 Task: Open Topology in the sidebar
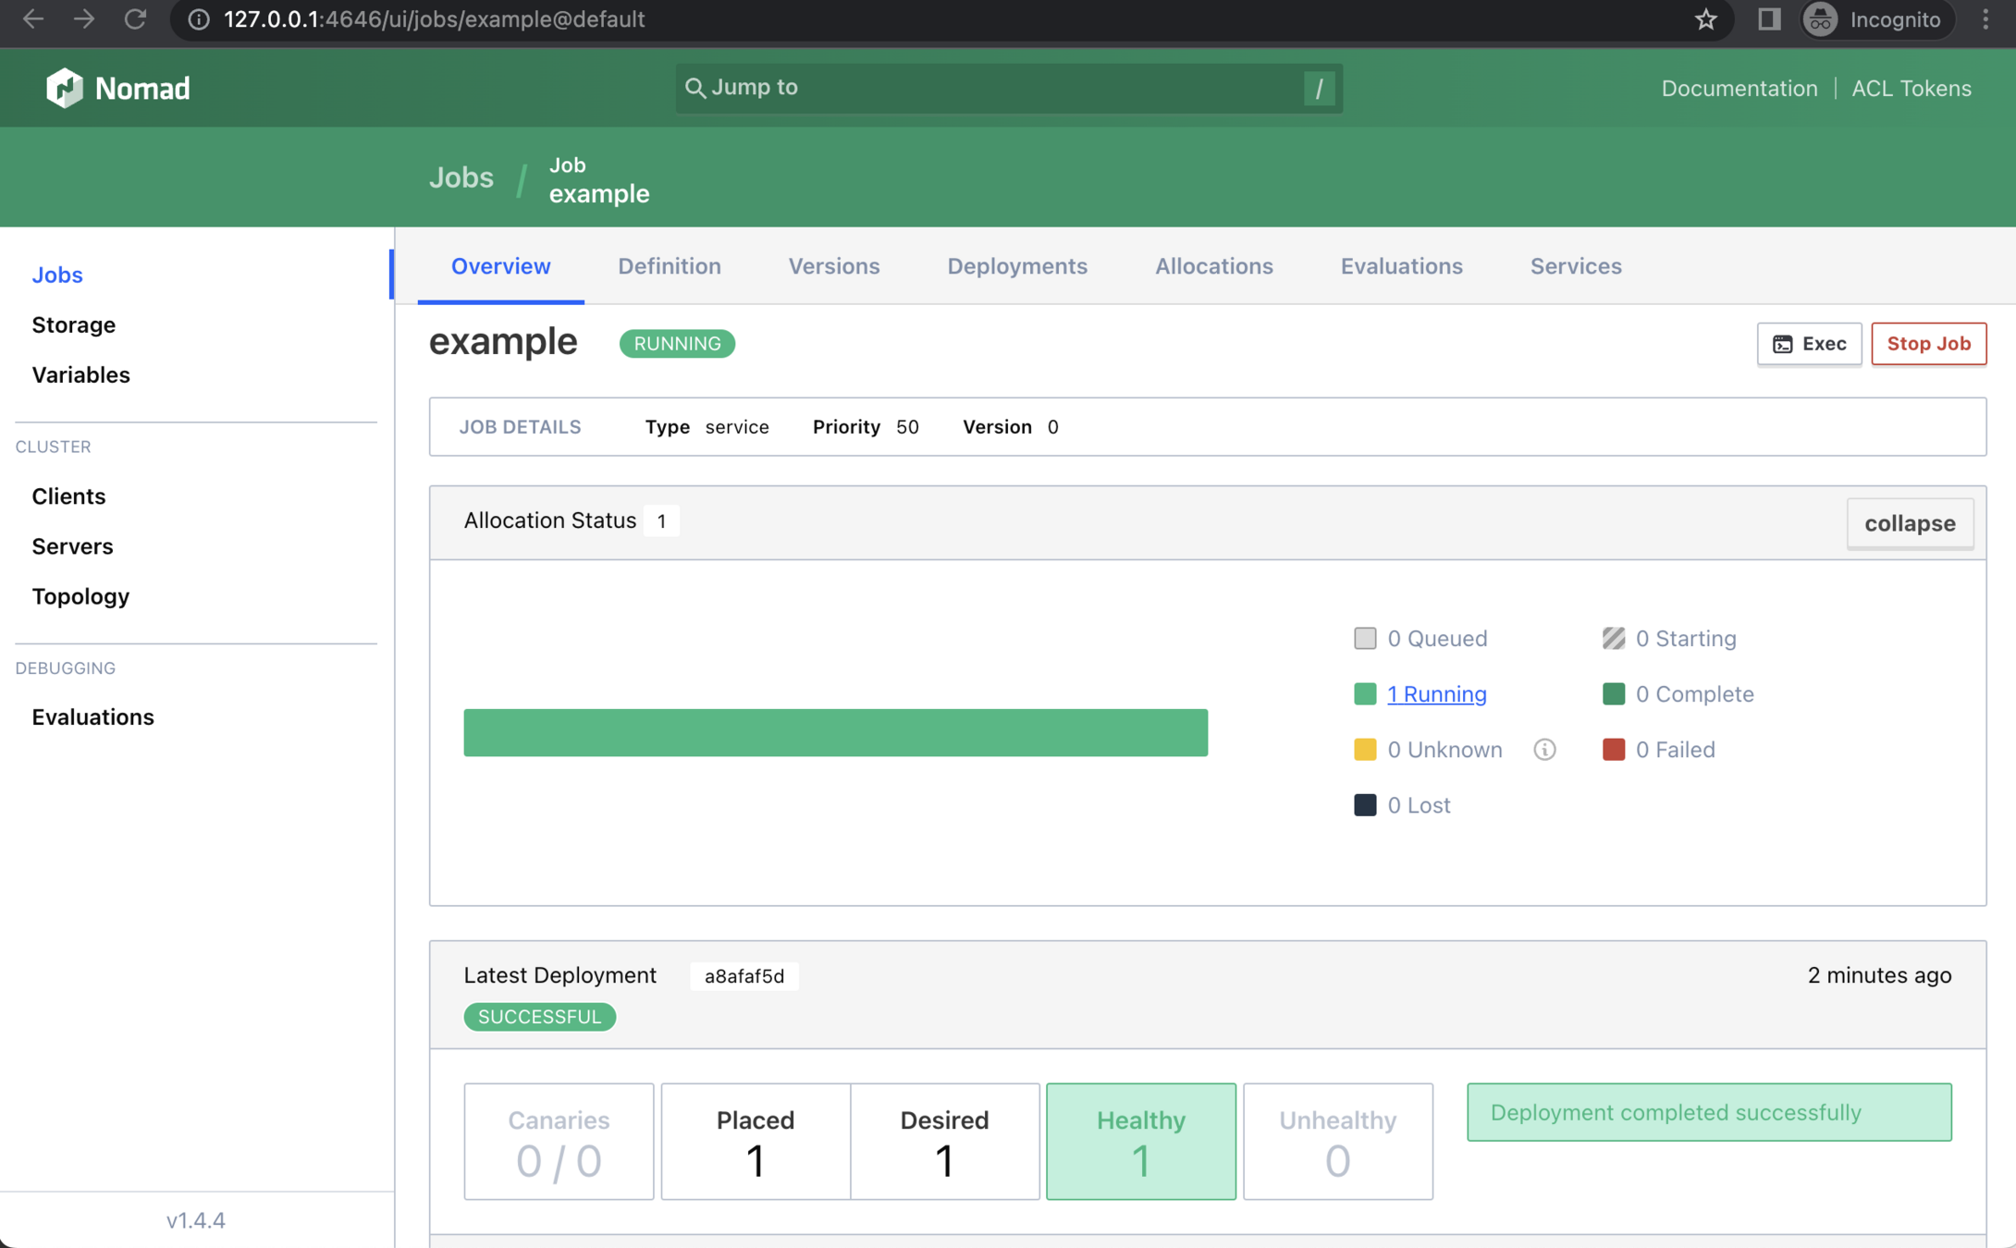click(80, 596)
